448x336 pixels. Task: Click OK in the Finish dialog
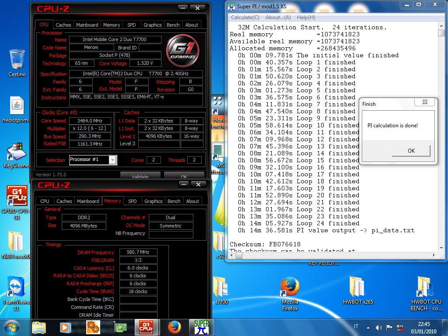click(411, 151)
